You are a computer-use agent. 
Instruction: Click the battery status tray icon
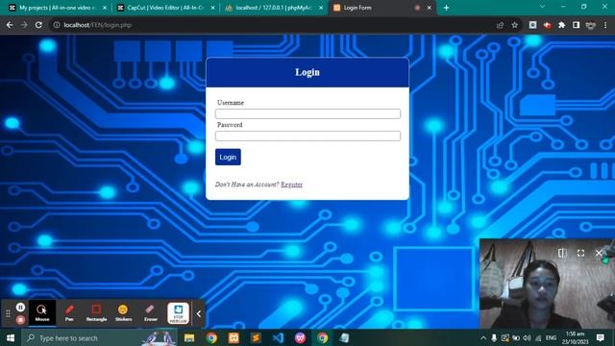click(516, 337)
